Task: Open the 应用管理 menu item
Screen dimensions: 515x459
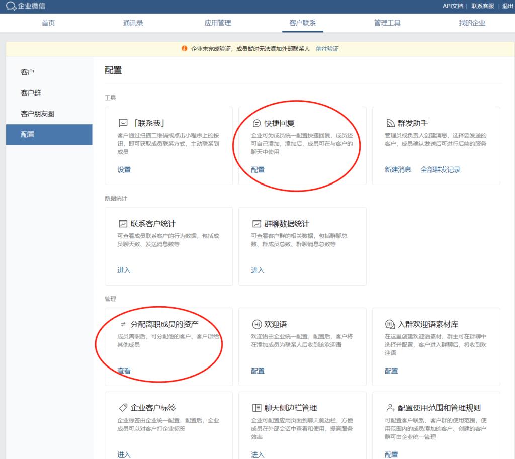Action: click(218, 23)
